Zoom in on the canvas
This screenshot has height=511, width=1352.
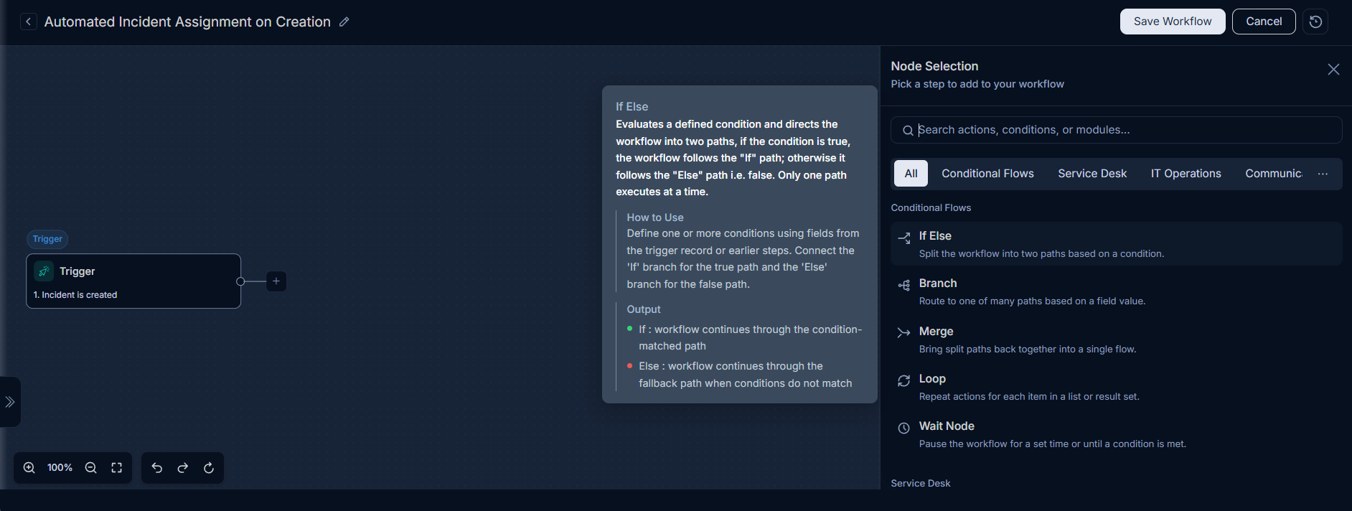click(29, 468)
